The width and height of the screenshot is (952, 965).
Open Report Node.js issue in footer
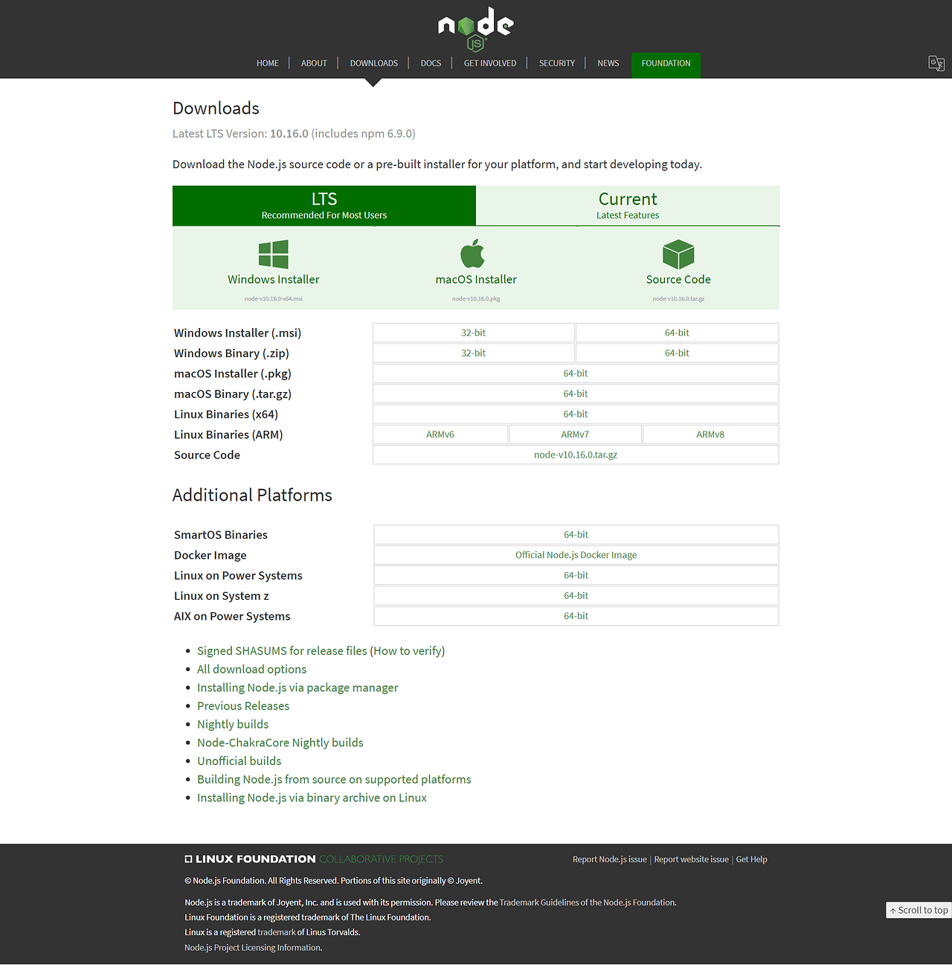pos(609,859)
